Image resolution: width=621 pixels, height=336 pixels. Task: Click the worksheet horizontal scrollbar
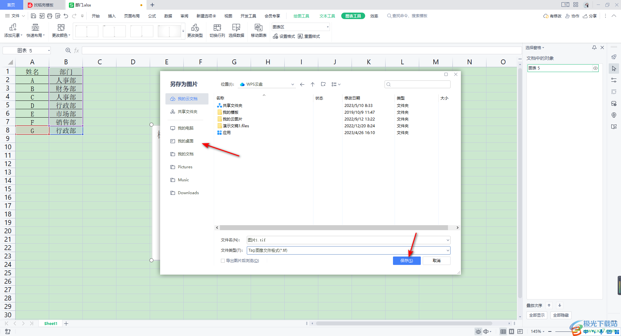pyautogui.click(x=404, y=323)
